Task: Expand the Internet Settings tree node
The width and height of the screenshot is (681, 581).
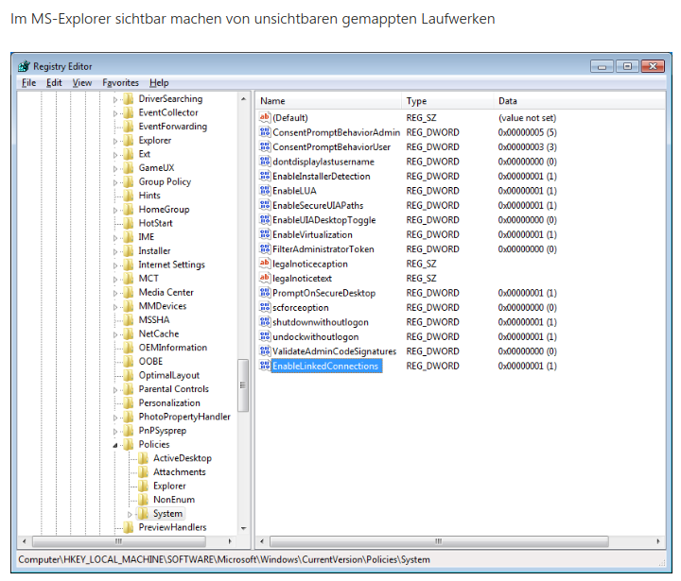Action: tap(115, 265)
